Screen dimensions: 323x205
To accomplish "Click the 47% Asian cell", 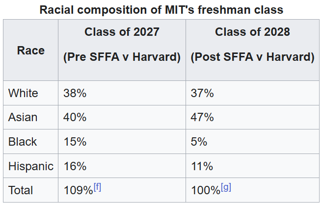I will click(x=252, y=117).
